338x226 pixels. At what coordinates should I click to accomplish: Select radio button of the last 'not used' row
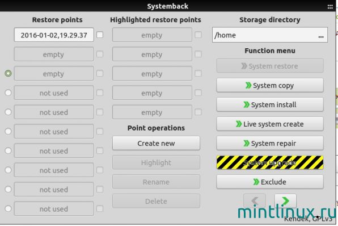(8, 208)
